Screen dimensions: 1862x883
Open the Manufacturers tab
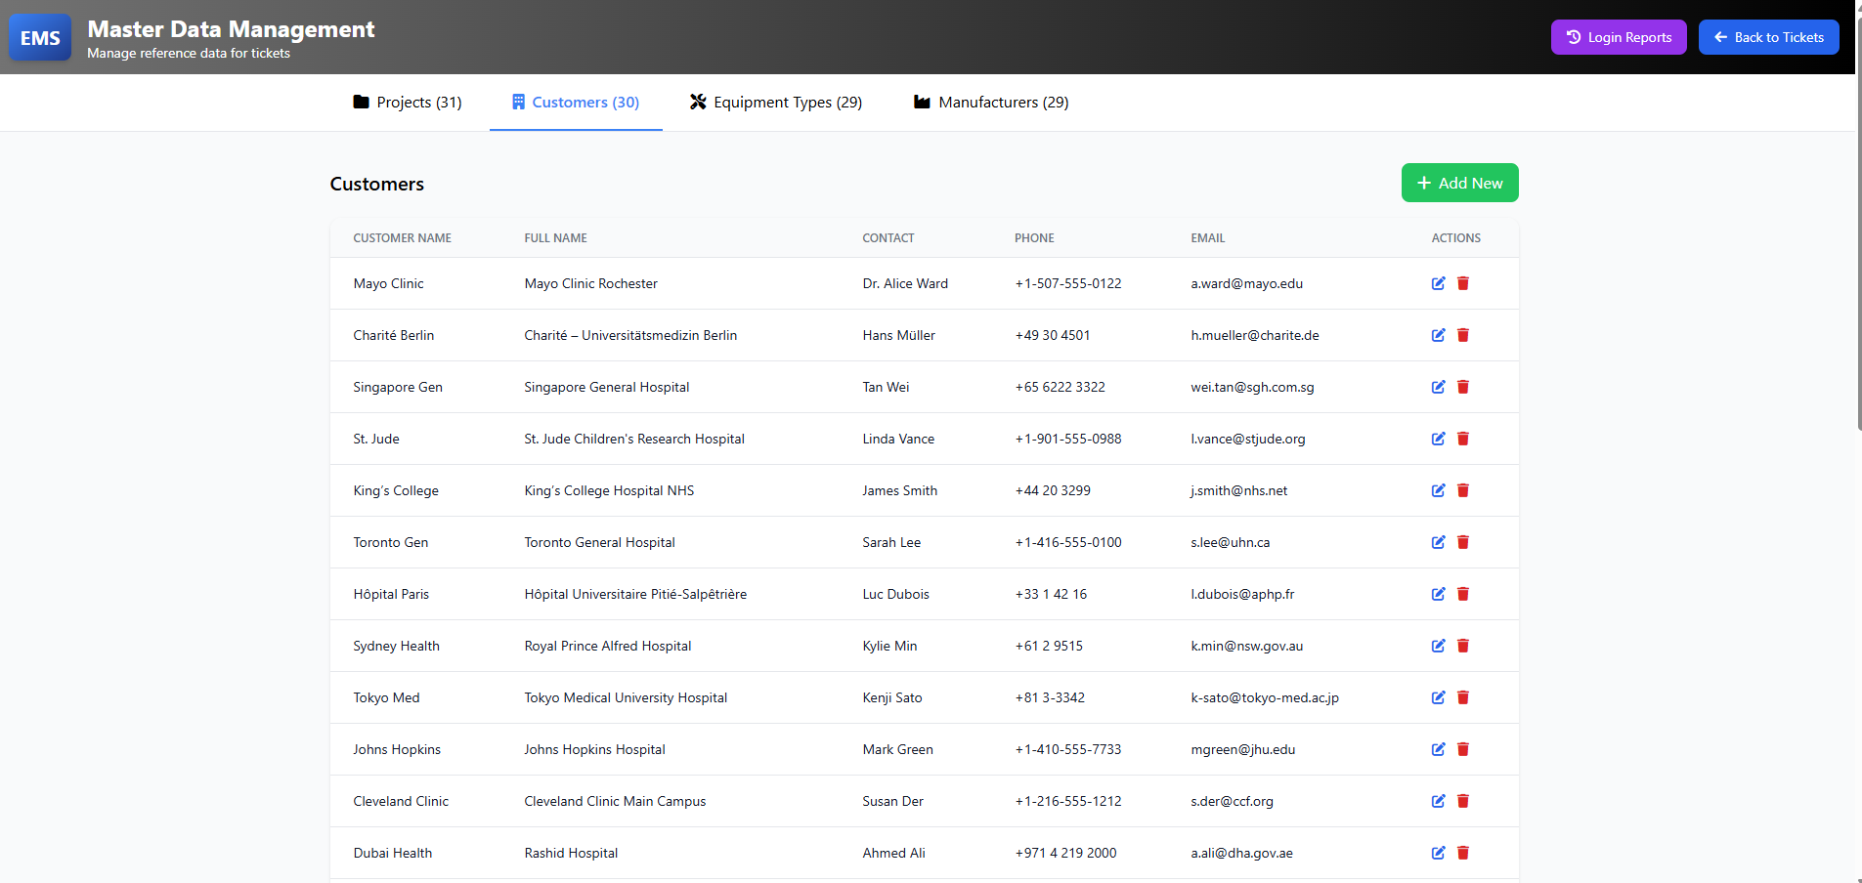(x=989, y=102)
